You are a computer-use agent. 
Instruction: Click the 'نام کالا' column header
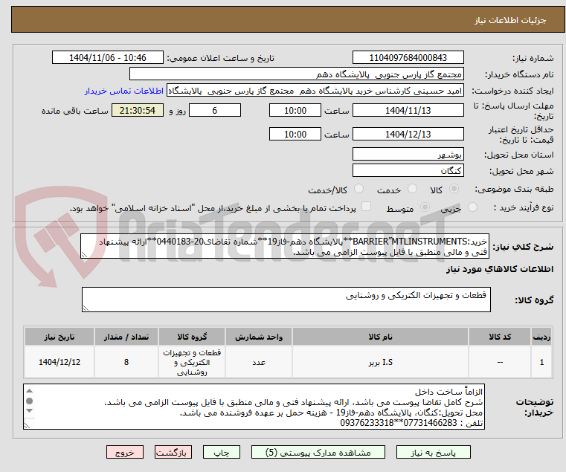(380, 337)
